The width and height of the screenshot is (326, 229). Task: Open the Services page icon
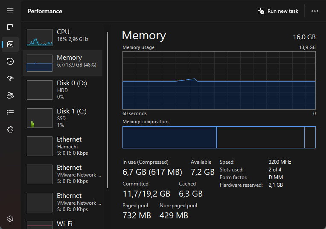click(x=10, y=130)
